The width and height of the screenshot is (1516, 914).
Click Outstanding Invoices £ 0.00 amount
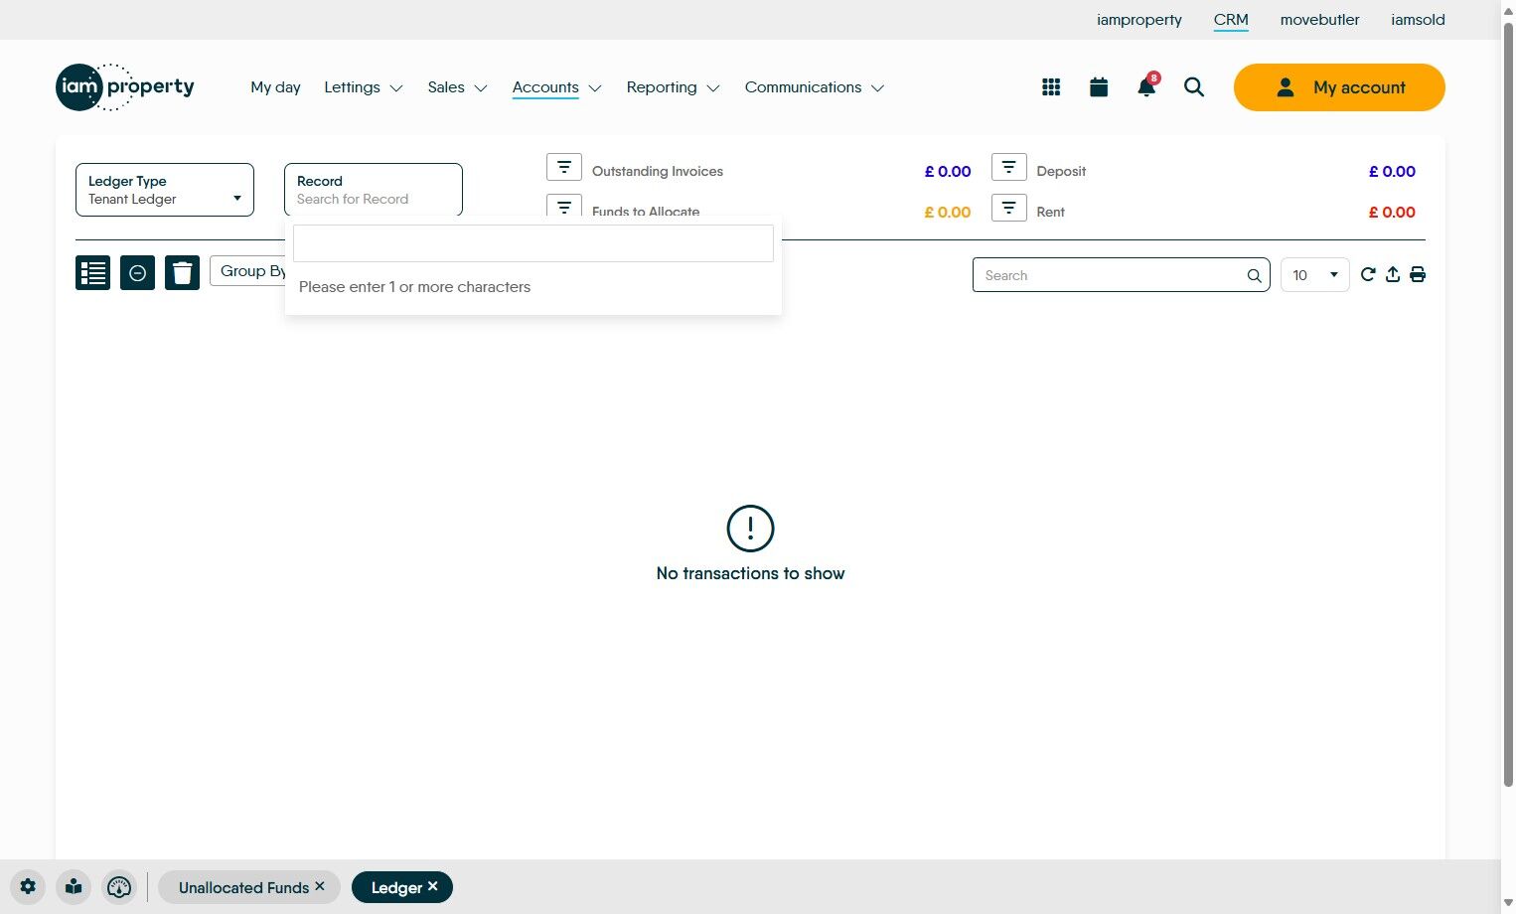948,171
